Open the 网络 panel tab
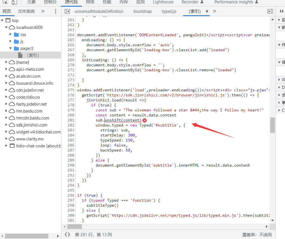The image size is (285, 239). pyautogui.click(x=90, y=2)
